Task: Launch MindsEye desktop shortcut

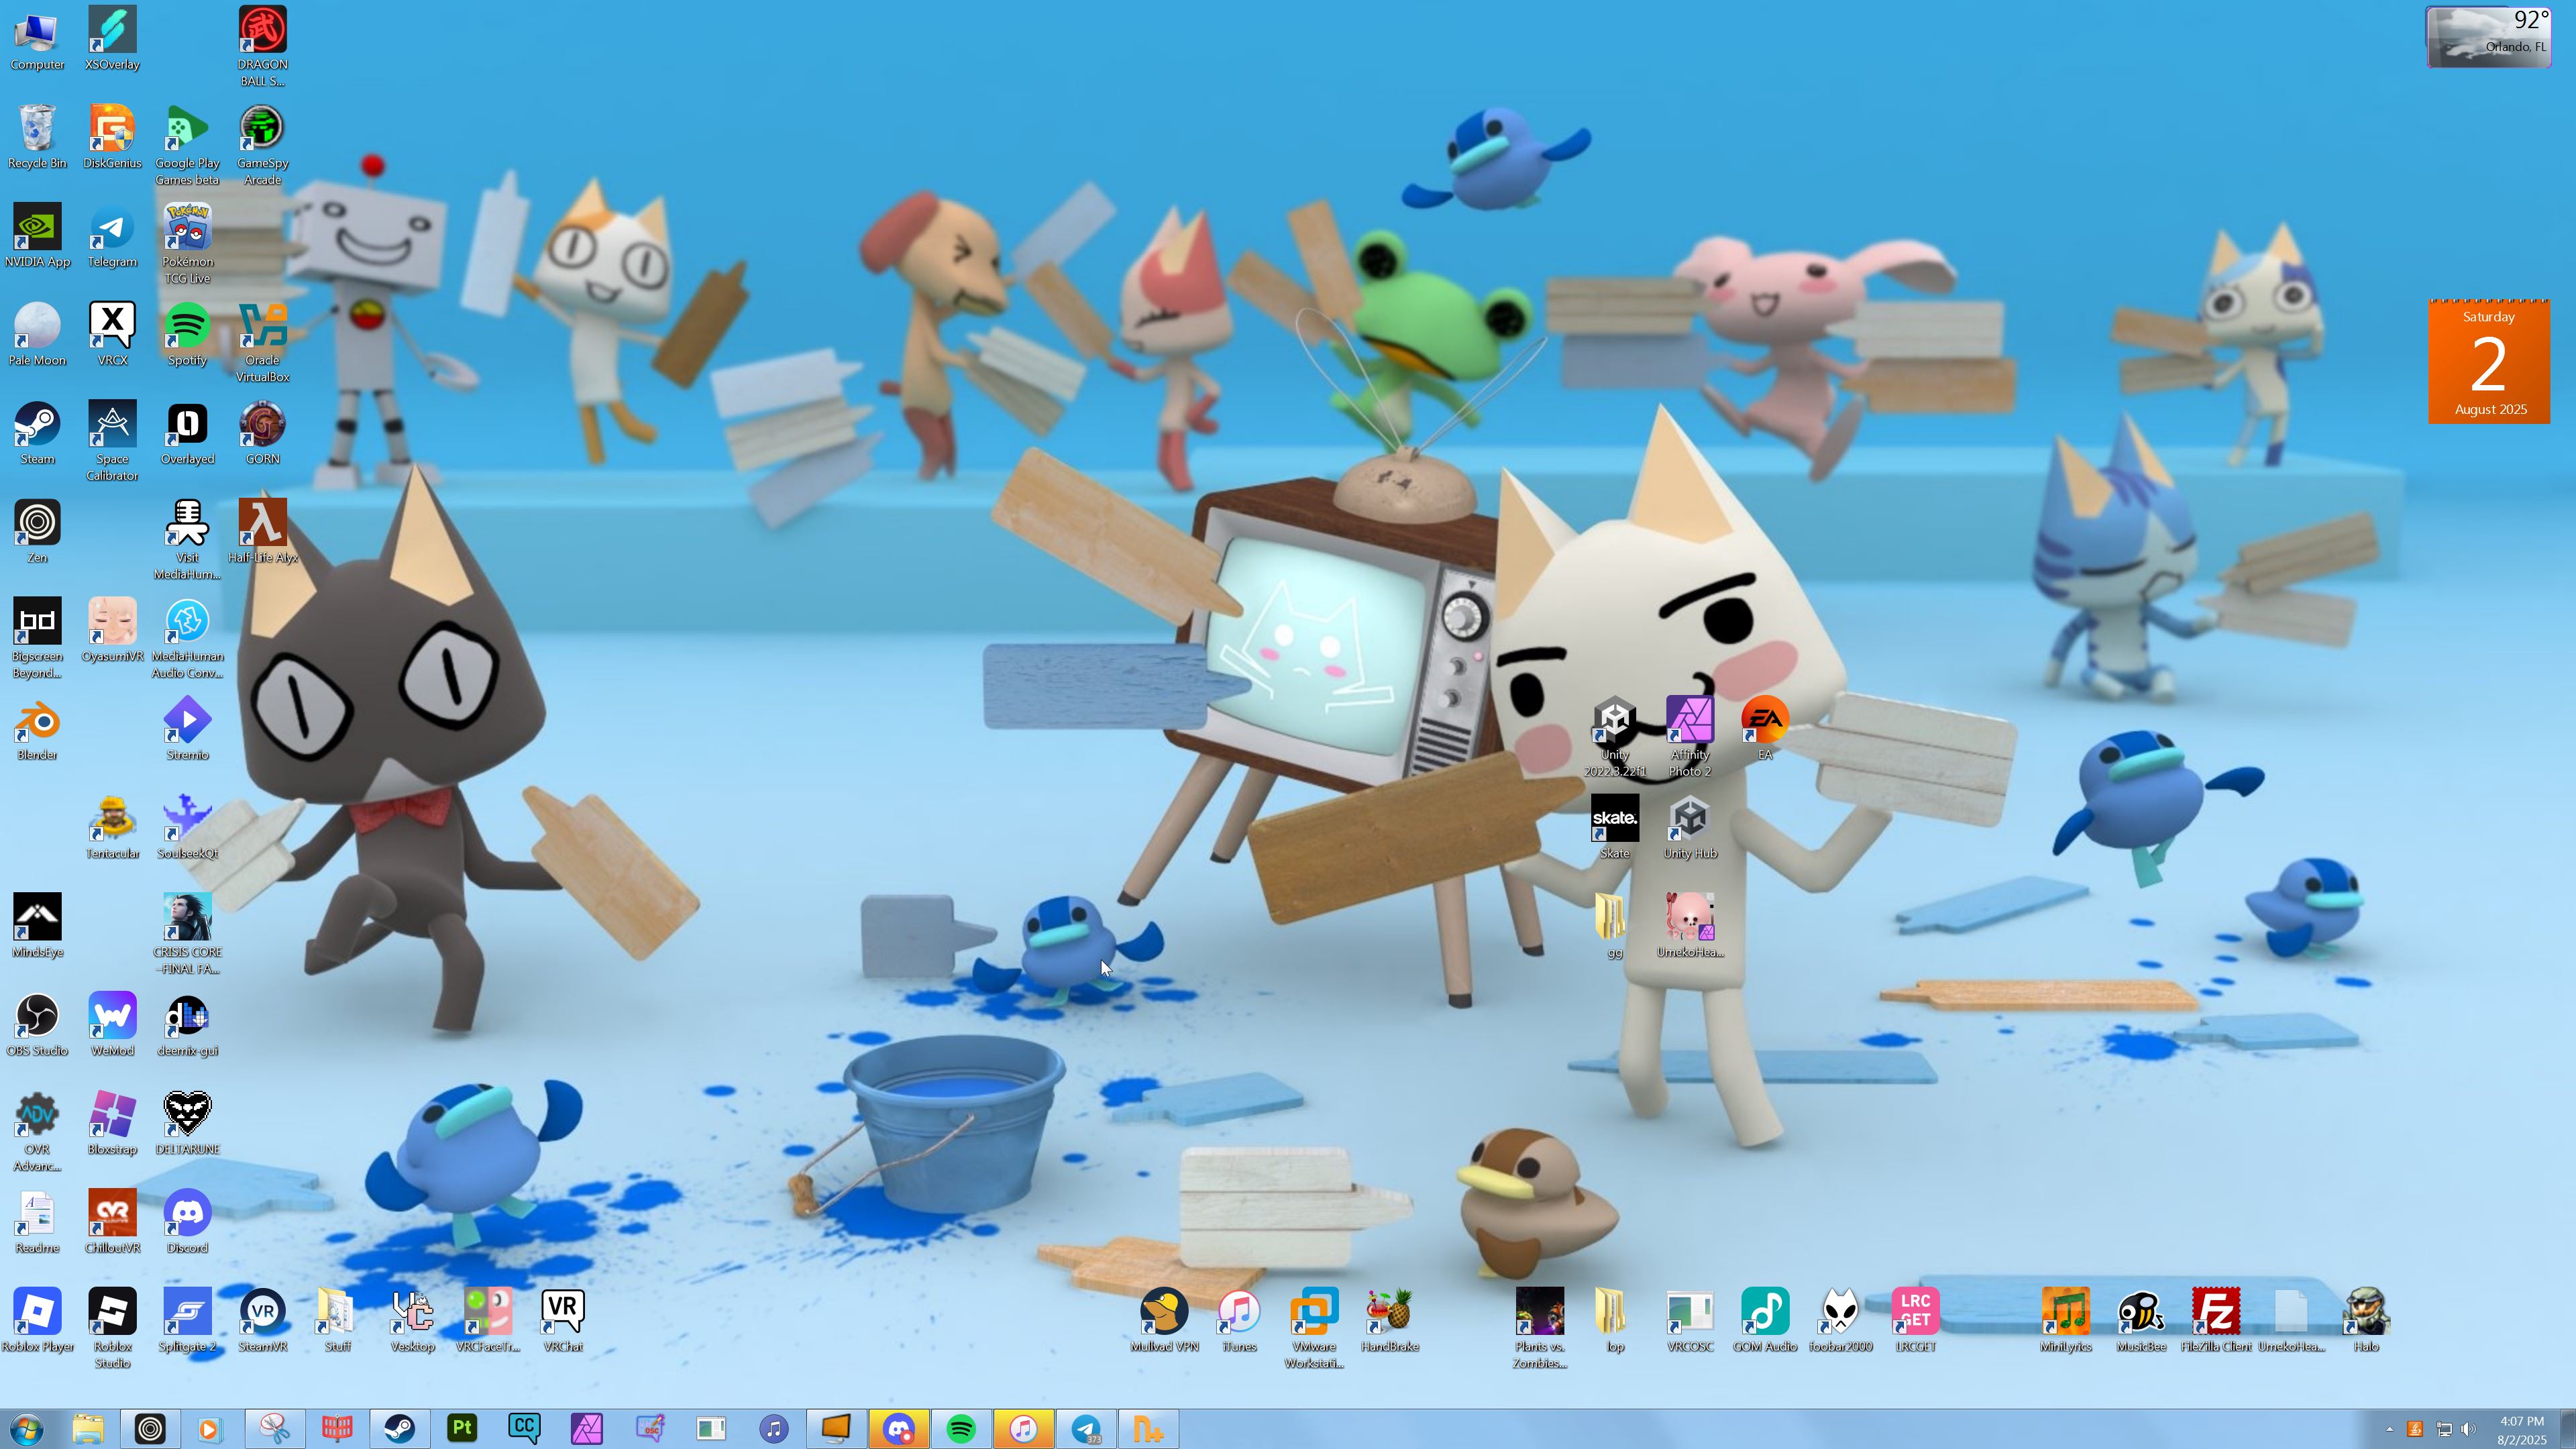Action: [x=37, y=926]
